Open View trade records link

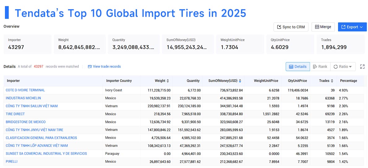coord(104,67)
